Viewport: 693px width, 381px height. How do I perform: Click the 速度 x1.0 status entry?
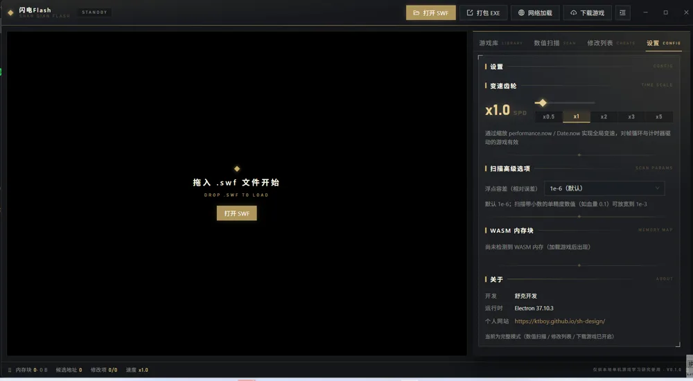click(x=137, y=370)
